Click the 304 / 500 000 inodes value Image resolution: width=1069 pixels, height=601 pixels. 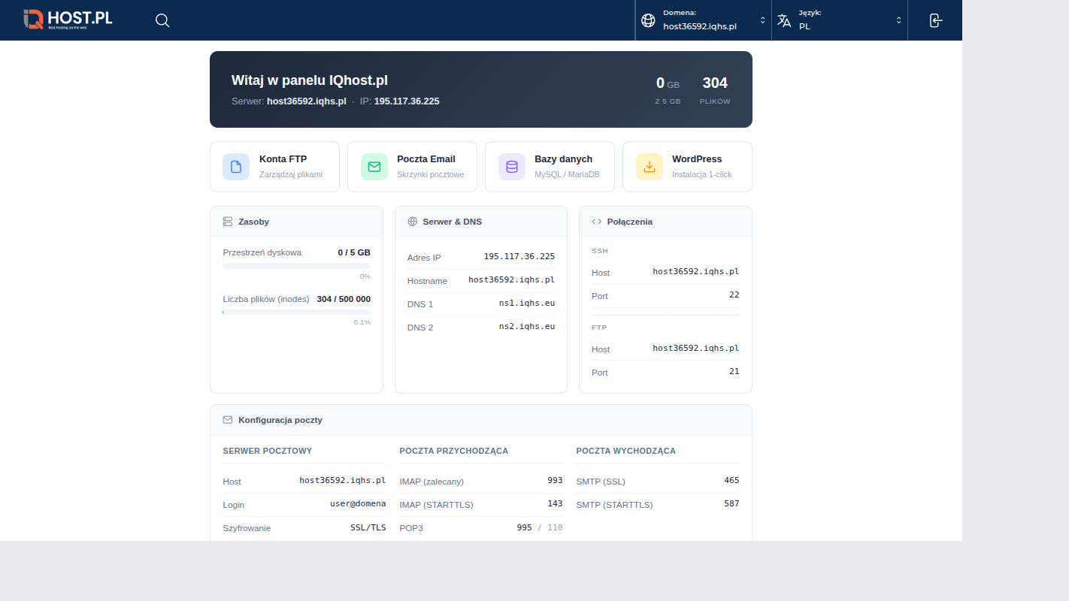click(344, 299)
